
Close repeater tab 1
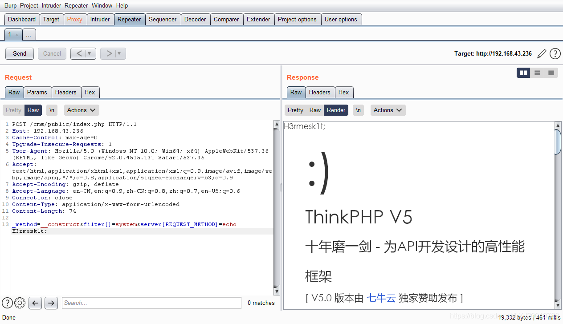point(16,35)
